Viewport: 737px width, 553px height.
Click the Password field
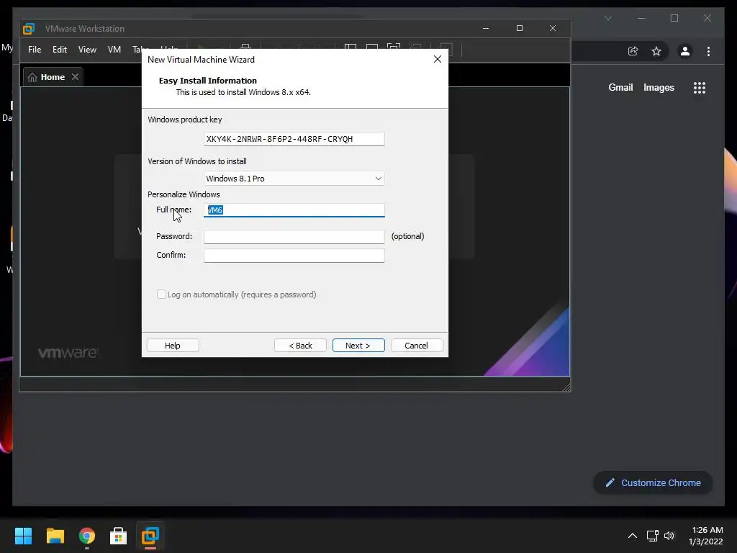tap(294, 236)
